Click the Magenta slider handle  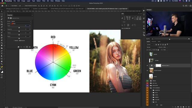coord(19,31)
